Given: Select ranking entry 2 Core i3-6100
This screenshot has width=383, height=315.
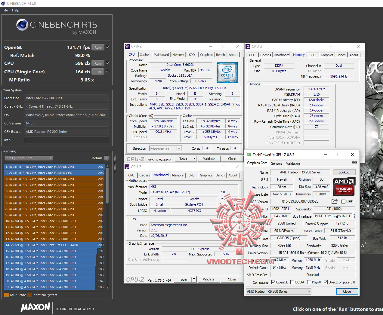Looking at the screenshot, I should tap(54, 173).
